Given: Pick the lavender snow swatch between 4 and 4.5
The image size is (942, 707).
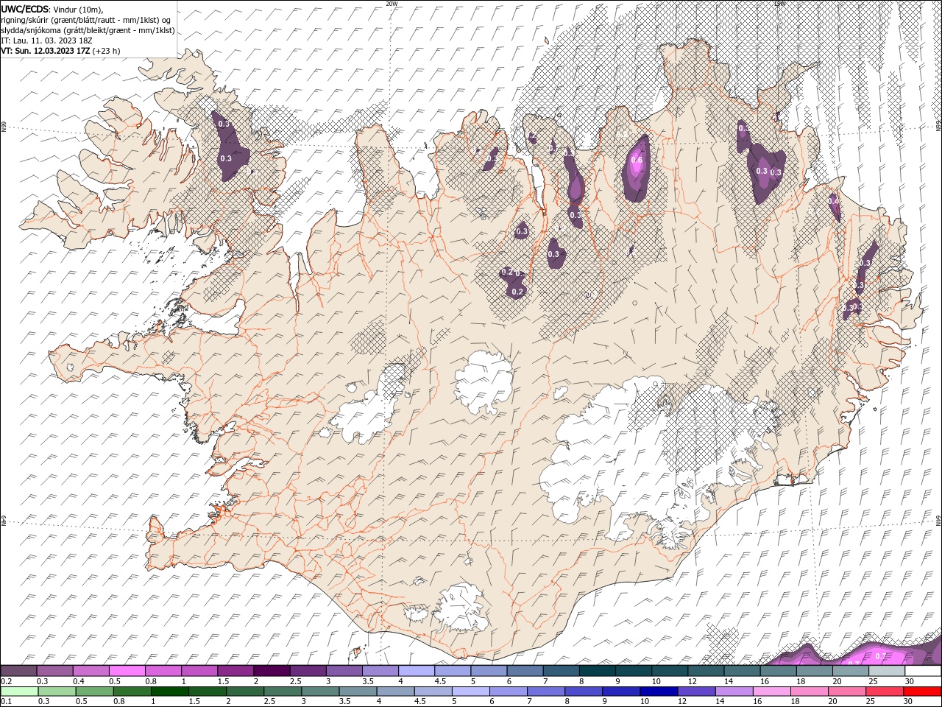Looking at the screenshot, I should pos(416,671).
